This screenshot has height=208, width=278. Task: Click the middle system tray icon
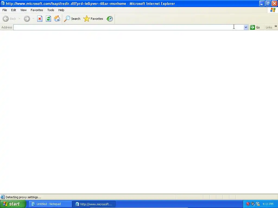click(x=253, y=204)
